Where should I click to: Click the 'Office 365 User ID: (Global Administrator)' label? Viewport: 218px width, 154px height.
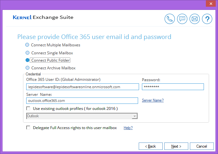(x=63, y=80)
